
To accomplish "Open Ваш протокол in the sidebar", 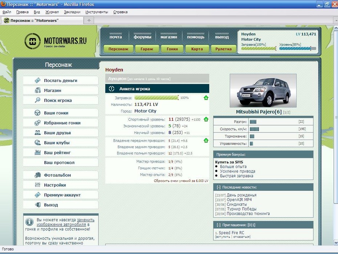I will point(61,163).
